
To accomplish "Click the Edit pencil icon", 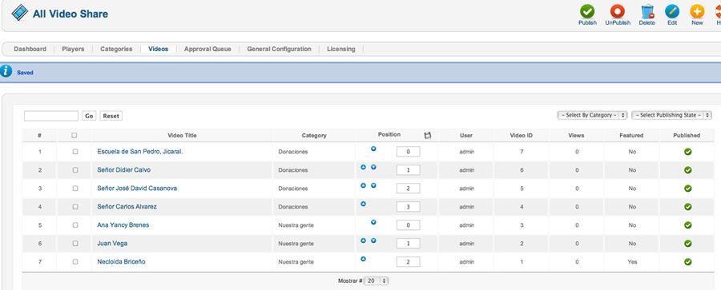I will click(672, 11).
